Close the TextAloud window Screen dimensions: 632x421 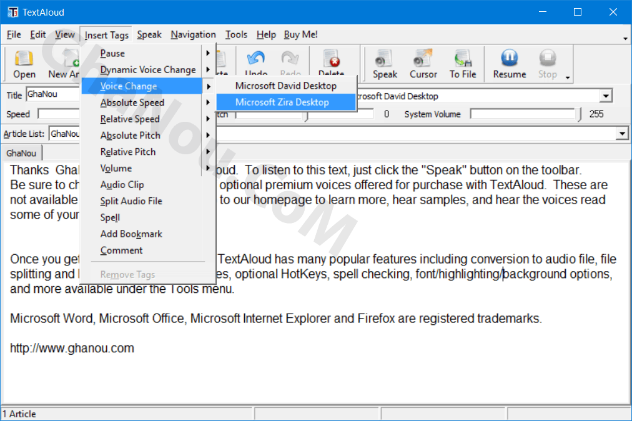coord(613,12)
